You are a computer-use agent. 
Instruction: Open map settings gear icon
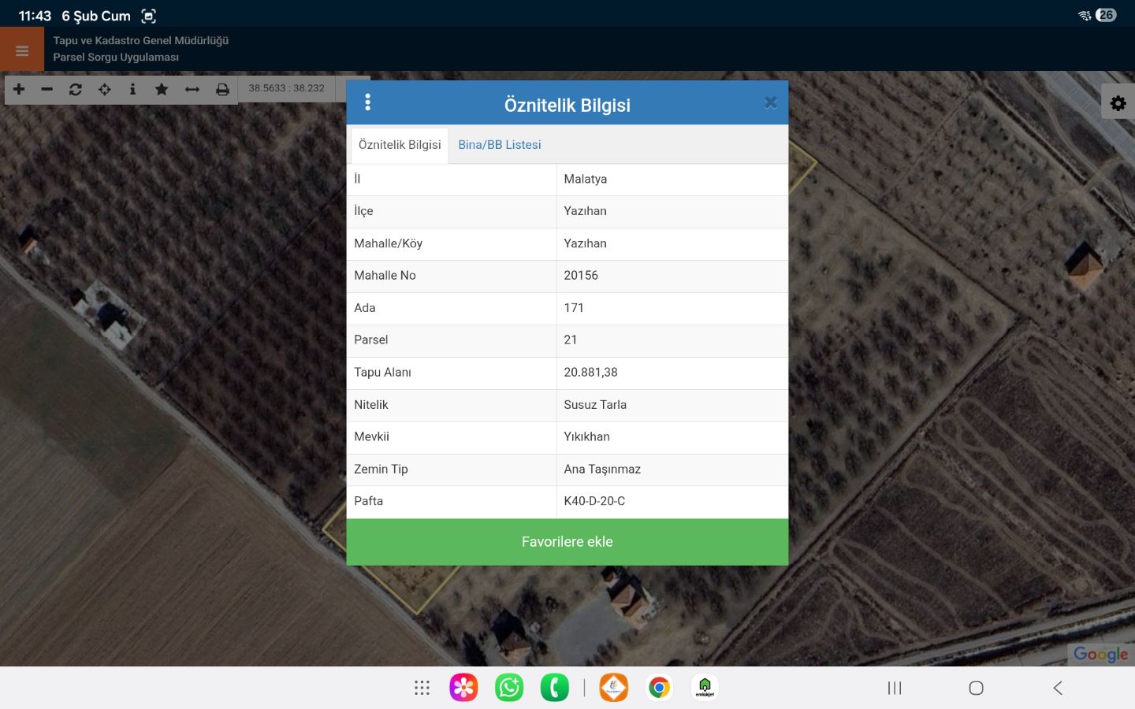(1118, 102)
